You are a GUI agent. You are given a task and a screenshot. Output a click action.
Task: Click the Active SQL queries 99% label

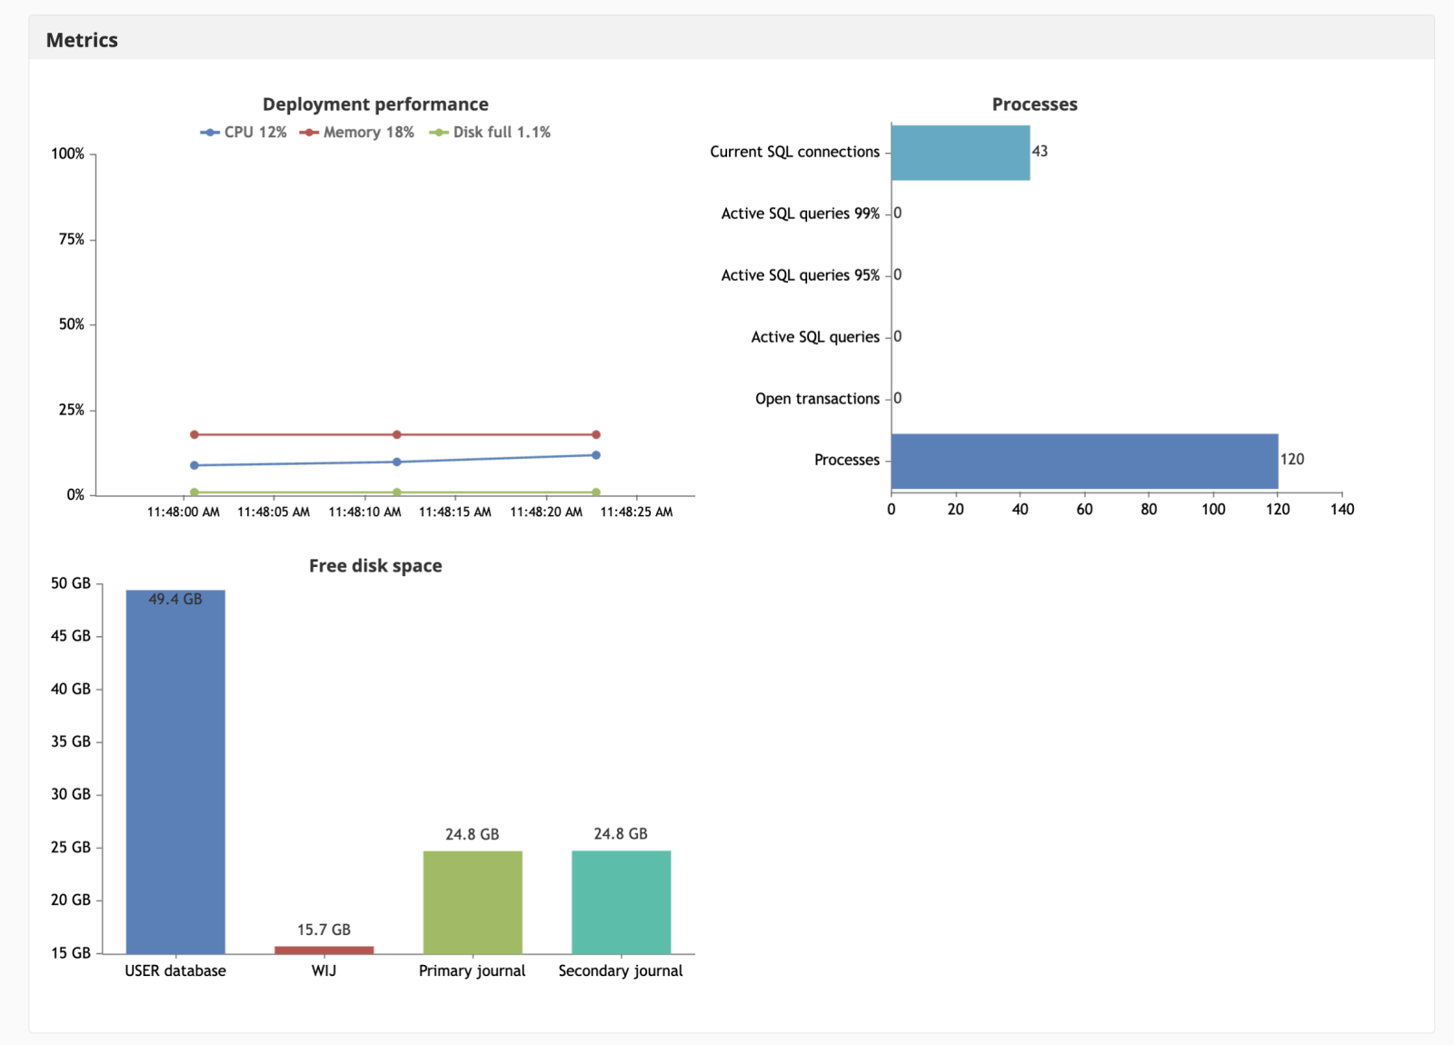[800, 214]
